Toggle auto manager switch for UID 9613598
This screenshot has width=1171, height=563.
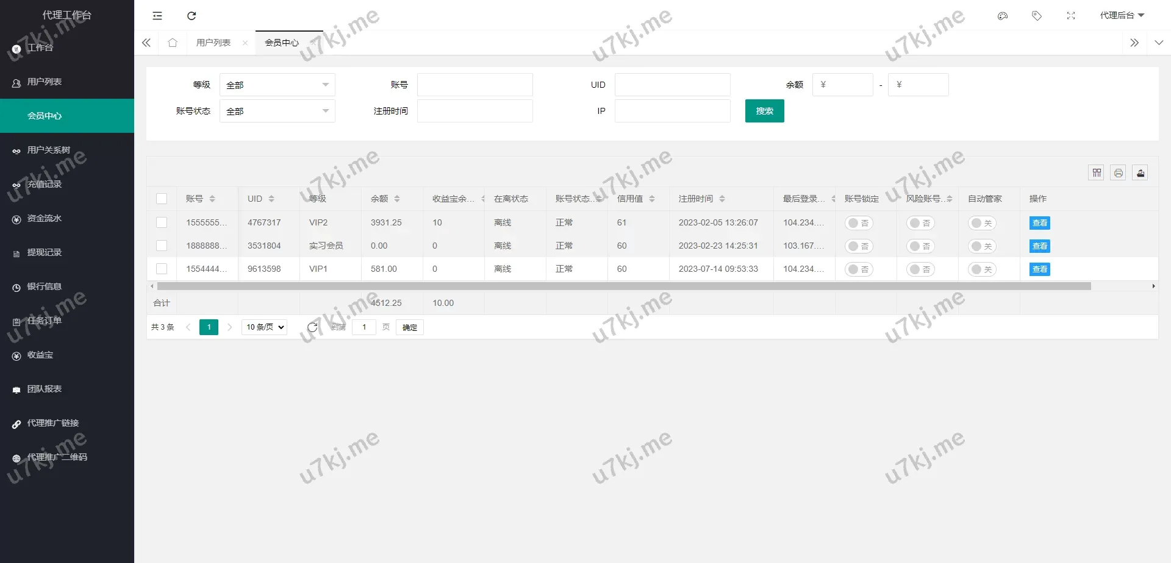(982, 269)
